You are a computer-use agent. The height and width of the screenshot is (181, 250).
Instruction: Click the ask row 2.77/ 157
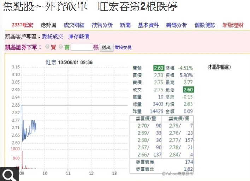(x=181, y=140)
